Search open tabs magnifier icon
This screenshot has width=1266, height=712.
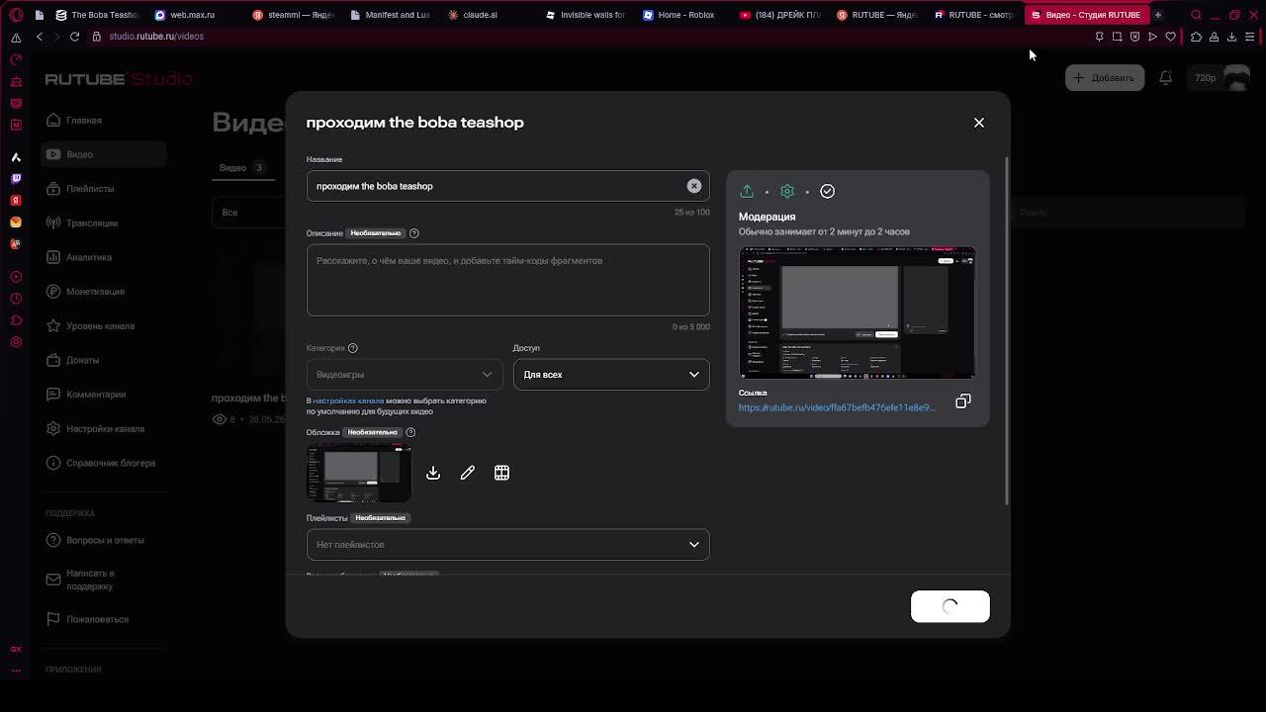[1196, 15]
